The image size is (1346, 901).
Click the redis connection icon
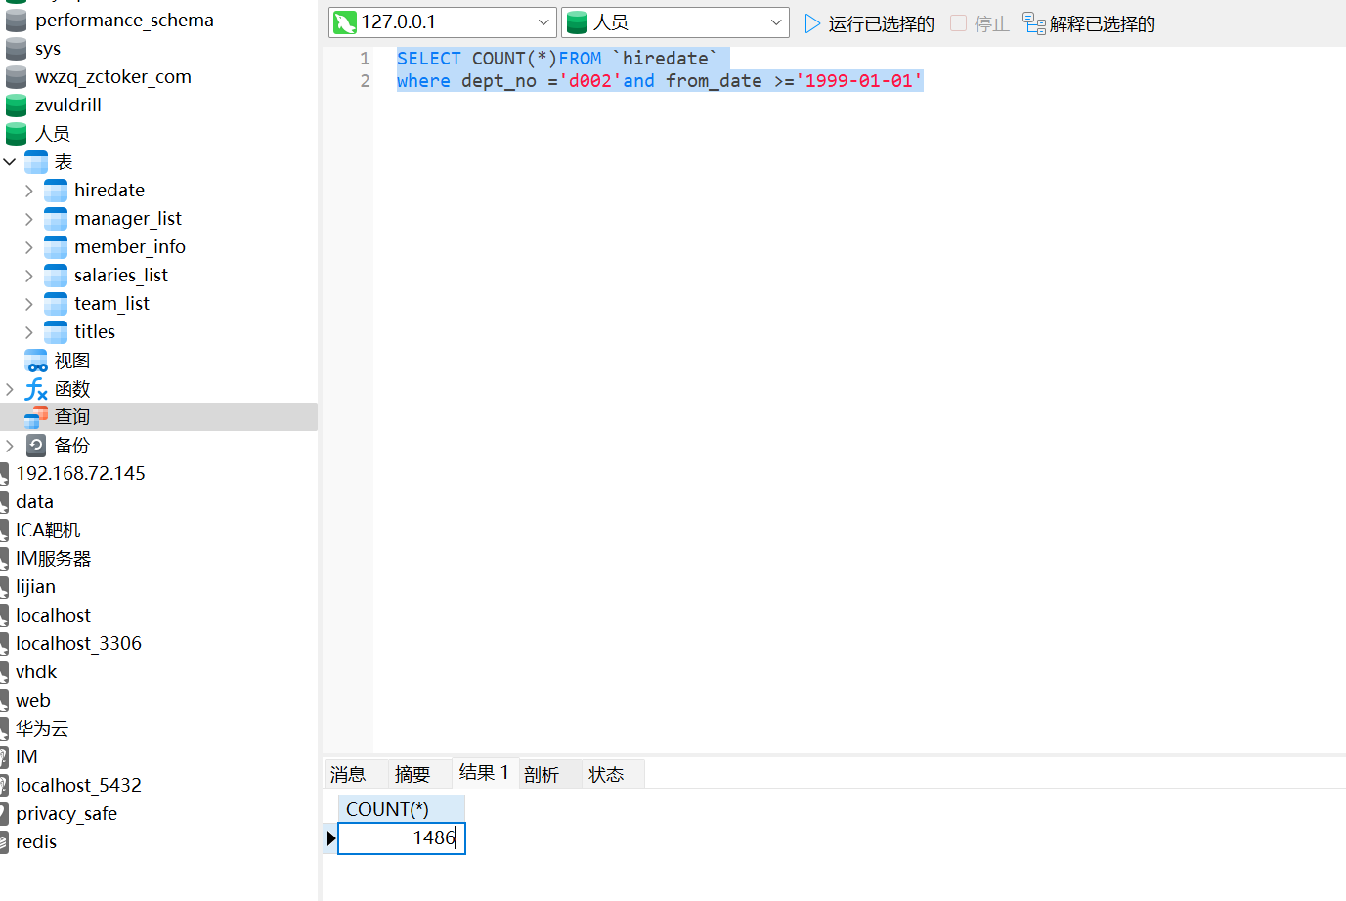[5, 842]
